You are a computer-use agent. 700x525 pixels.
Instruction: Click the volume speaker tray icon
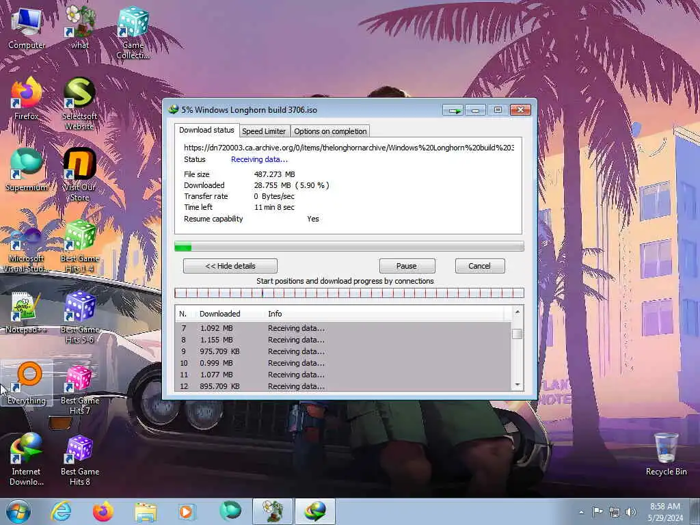pyautogui.click(x=631, y=512)
